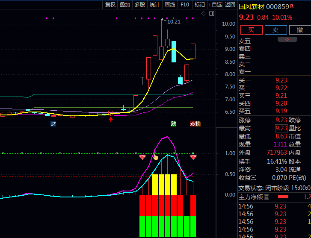
Task: Expand order book with red chevron
Action: click(287, 39)
